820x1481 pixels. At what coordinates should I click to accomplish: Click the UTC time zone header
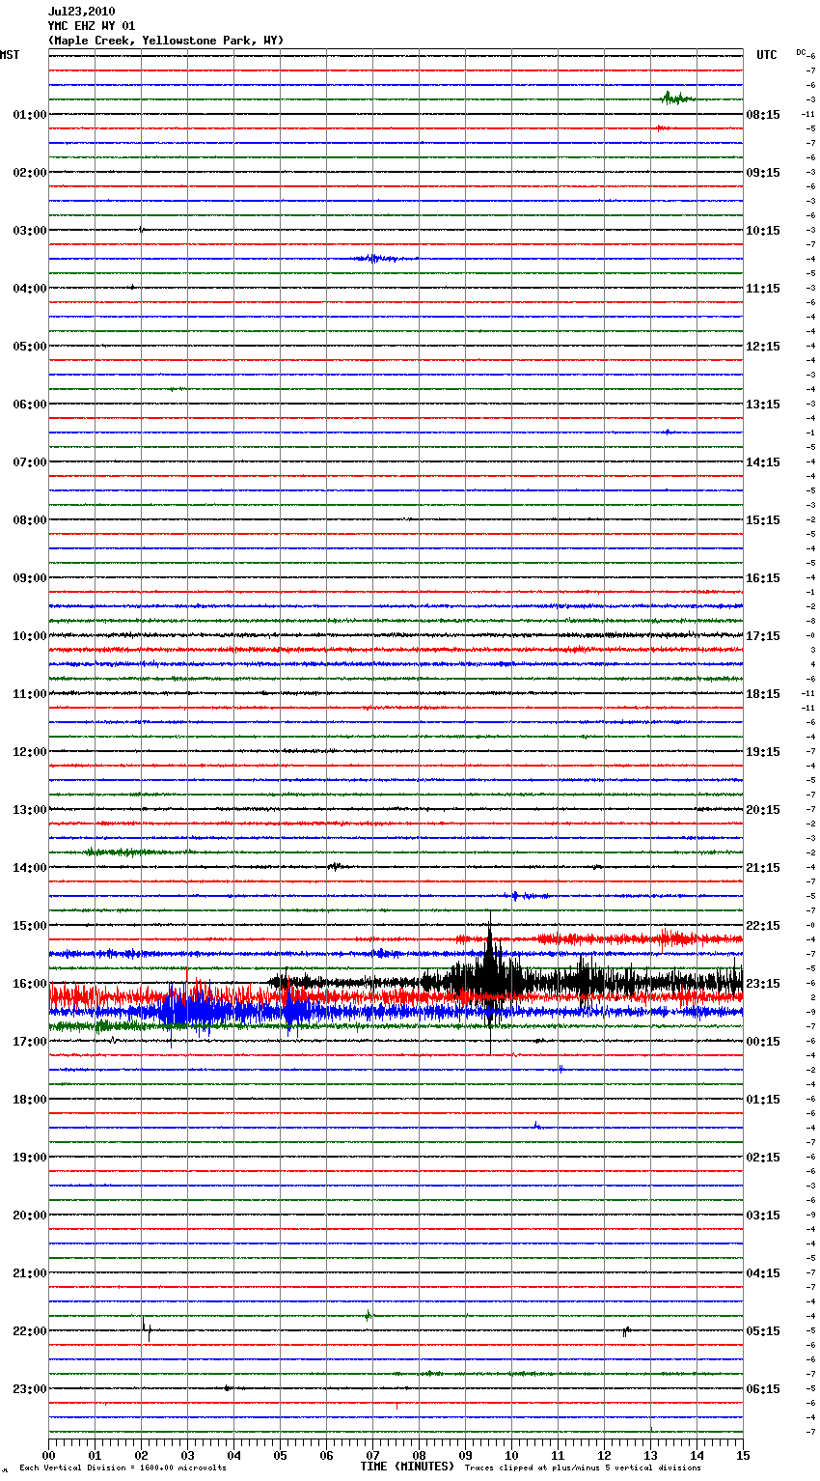tap(767, 55)
